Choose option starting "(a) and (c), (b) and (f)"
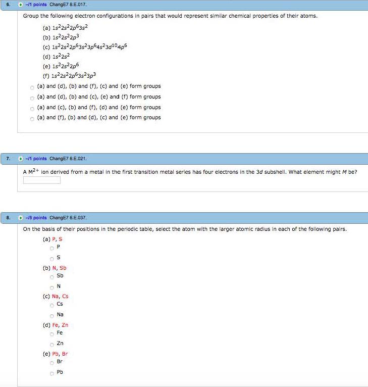 [x=32, y=108]
